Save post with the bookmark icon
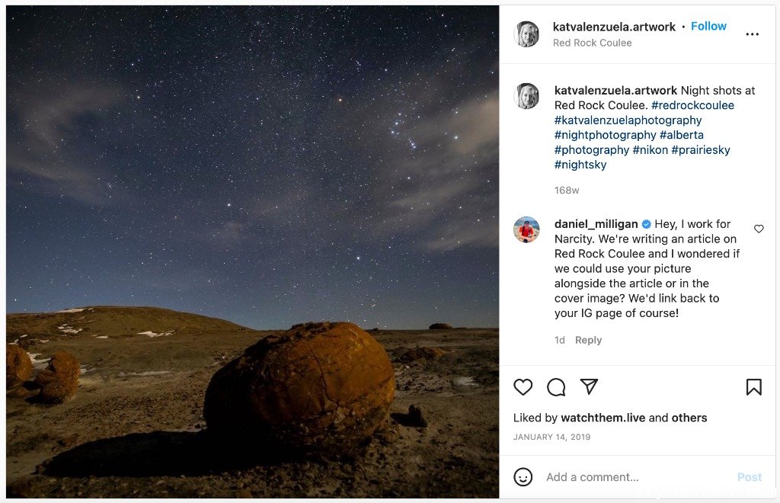This screenshot has width=780, height=503. click(753, 387)
